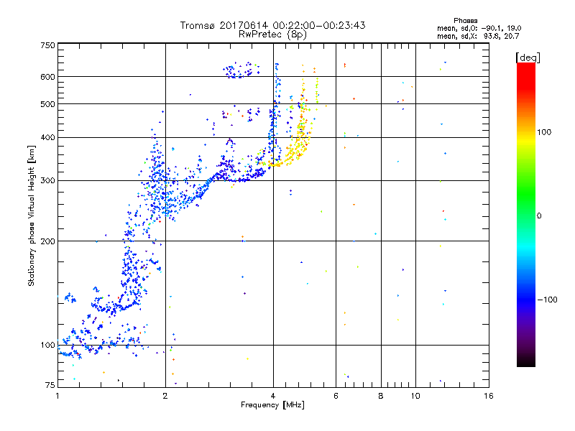This screenshot has height=431, width=575.
Task: Click the '[deg]' label above the color bar
Action: (x=528, y=58)
